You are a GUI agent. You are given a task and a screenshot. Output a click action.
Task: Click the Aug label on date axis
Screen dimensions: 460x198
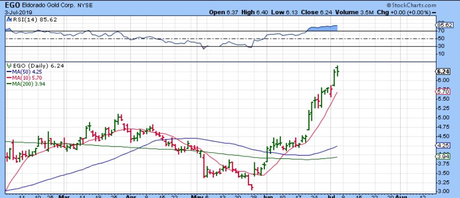pyautogui.click(x=401, y=196)
